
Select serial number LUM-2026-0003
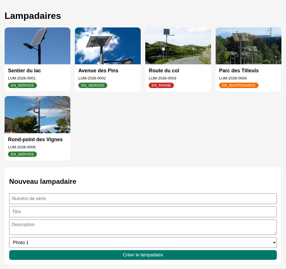(x=162, y=78)
